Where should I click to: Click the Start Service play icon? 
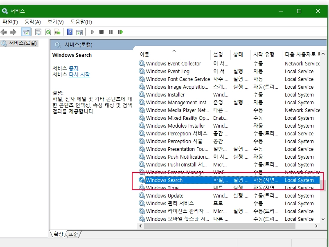pos(92,32)
